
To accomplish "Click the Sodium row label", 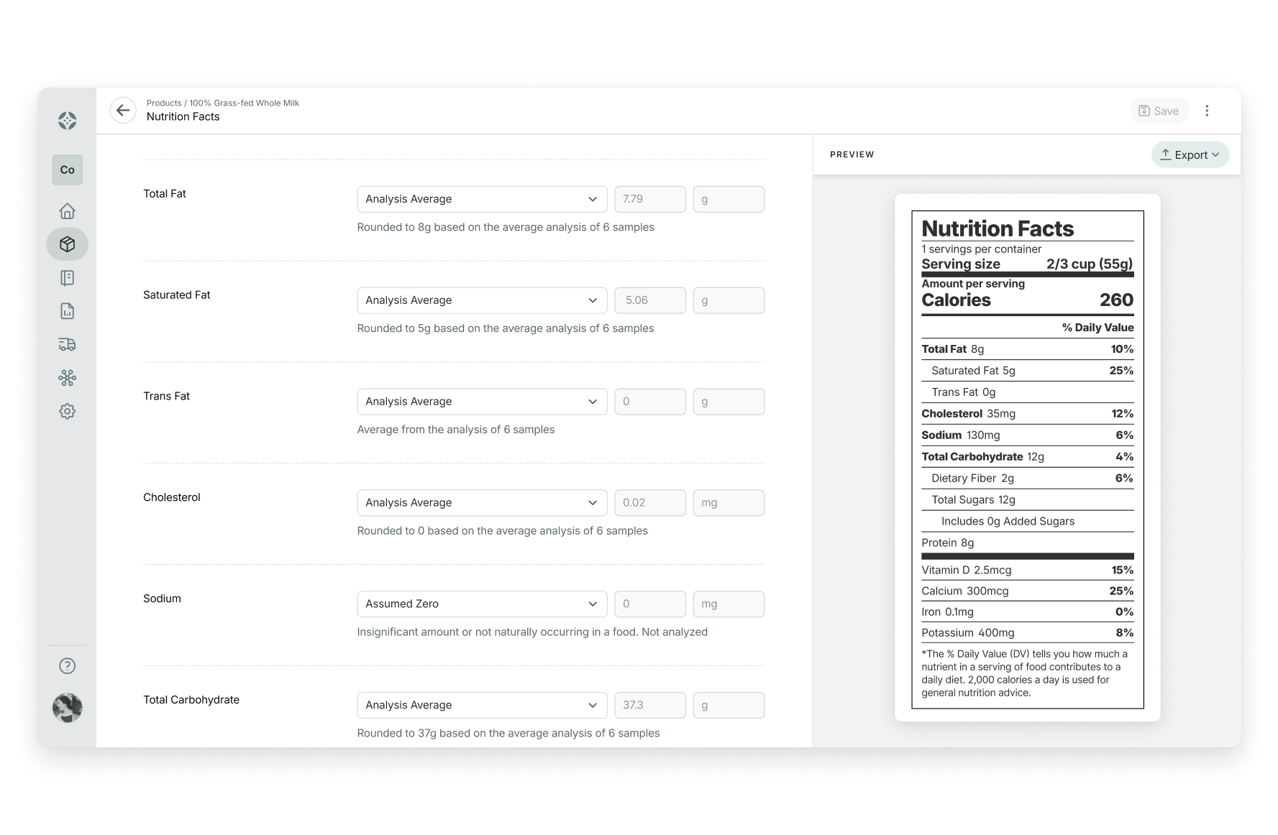I will click(162, 599).
